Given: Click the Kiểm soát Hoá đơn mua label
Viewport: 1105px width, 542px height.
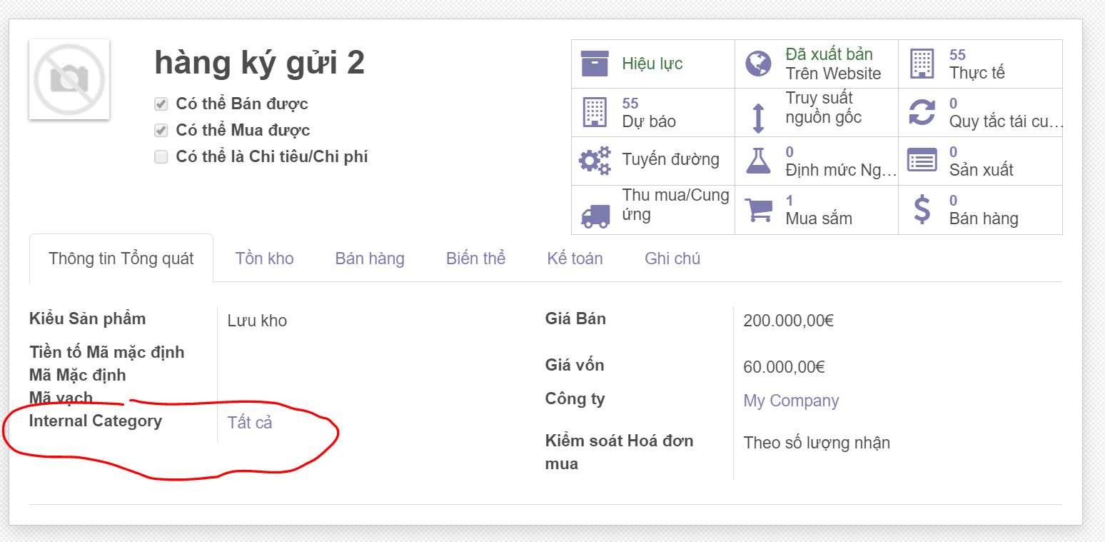Looking at the screenshot, I should pyautogui.click(x=619, y=452).
